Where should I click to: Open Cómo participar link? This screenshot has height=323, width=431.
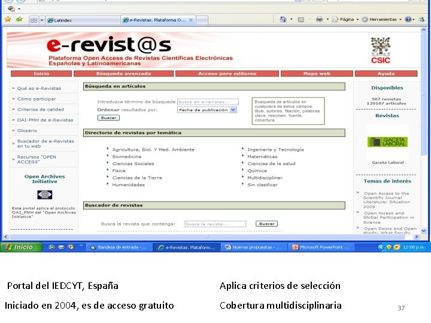coord(37,99)
